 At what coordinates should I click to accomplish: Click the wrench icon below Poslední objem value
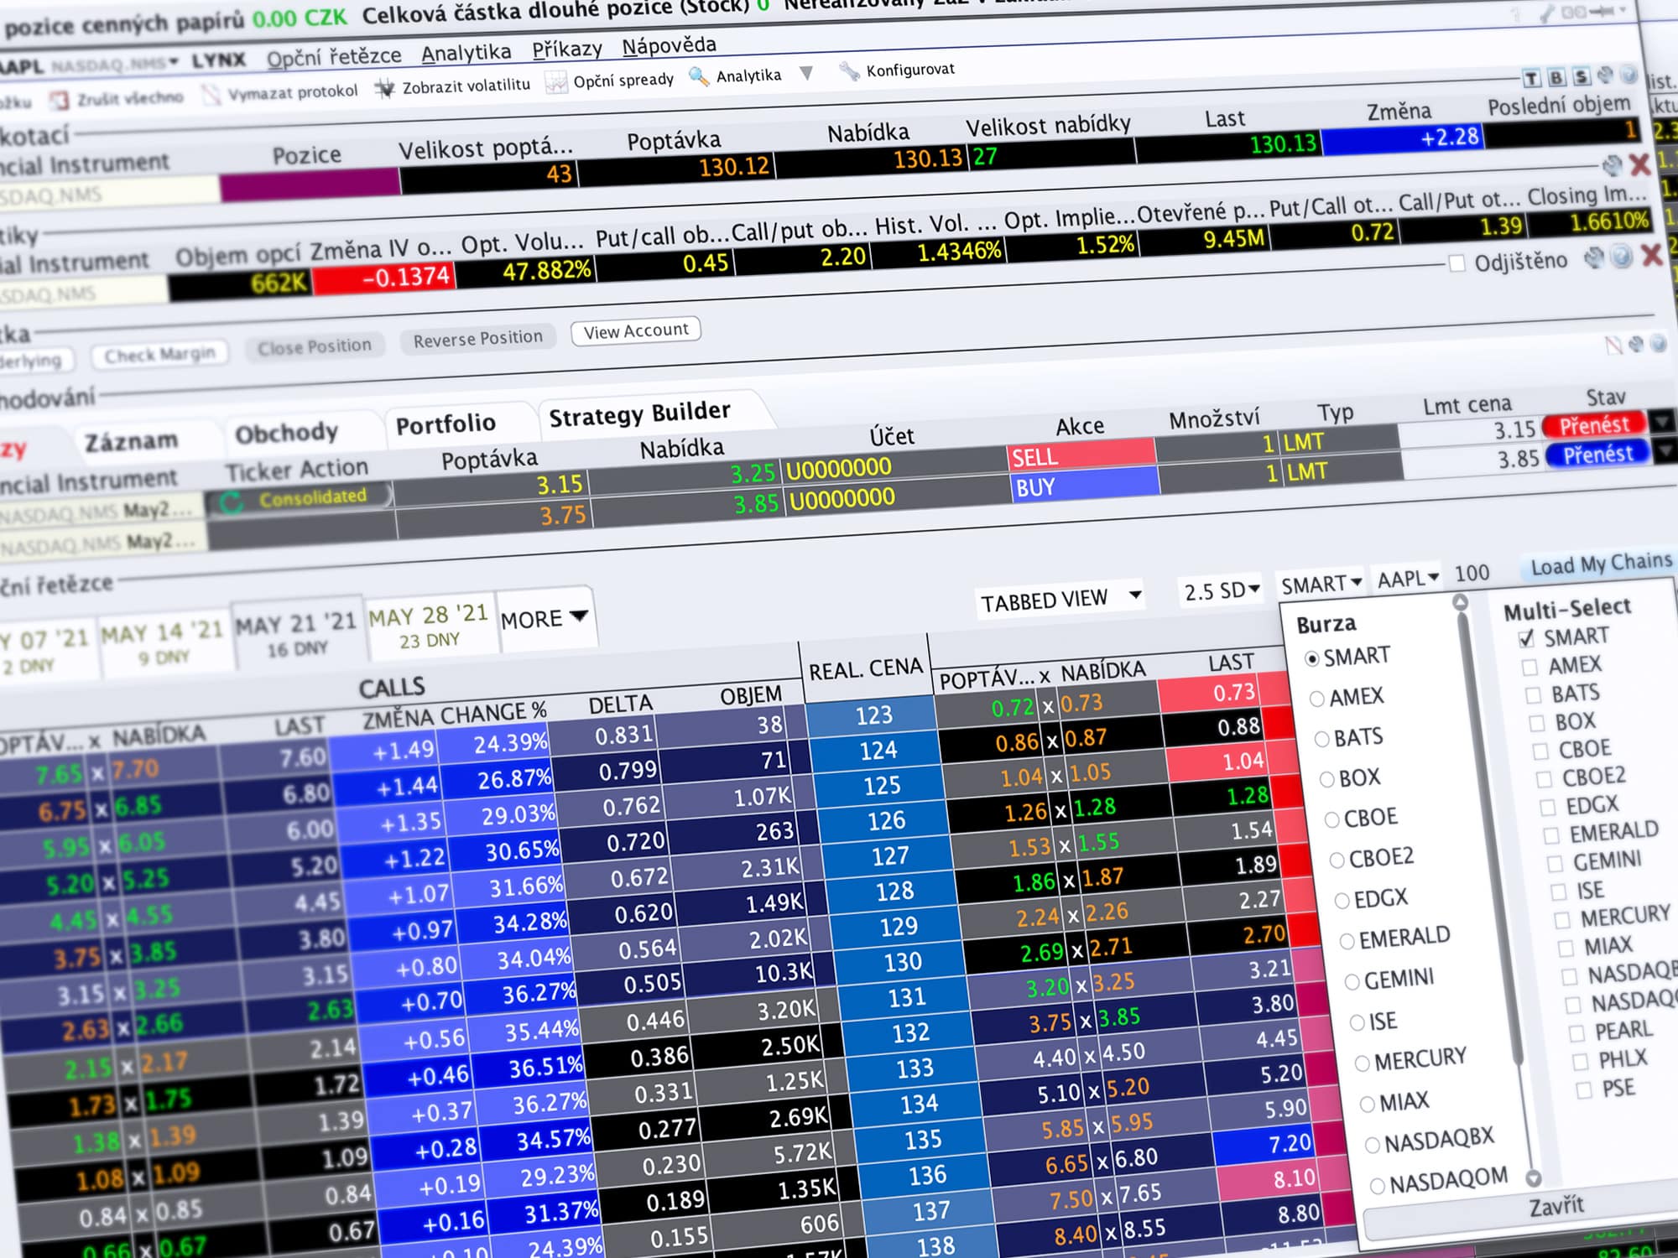pyautogui.click(x=1613, y=165)
